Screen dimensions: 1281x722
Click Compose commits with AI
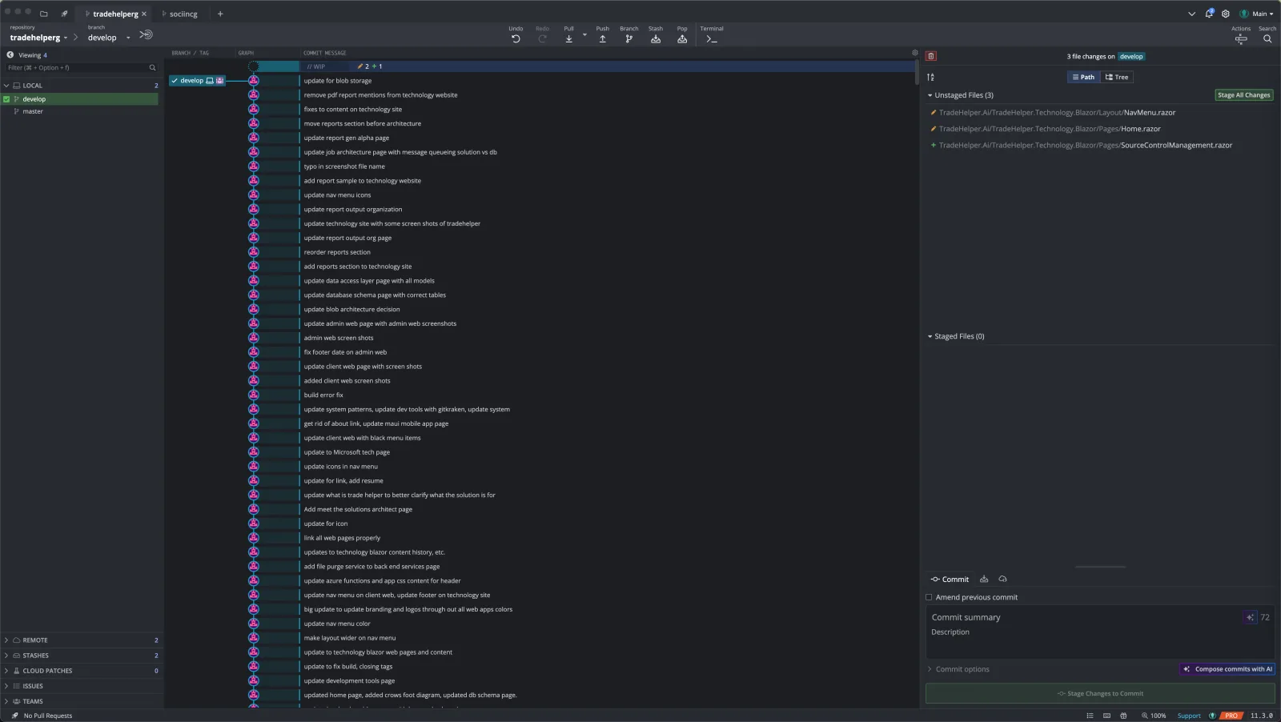pyautogui.click(x=1227, y=669)
